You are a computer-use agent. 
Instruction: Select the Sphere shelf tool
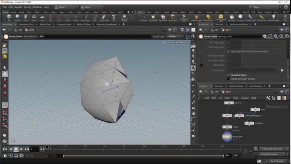pyautogui.click(x=17, y=18)
